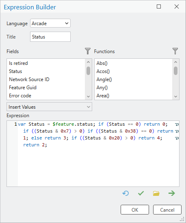The width and height of the screenshot is (186, 223).
Task: Import expression using the folder icon
Action: pyautogui.click(x=156, y=193)
